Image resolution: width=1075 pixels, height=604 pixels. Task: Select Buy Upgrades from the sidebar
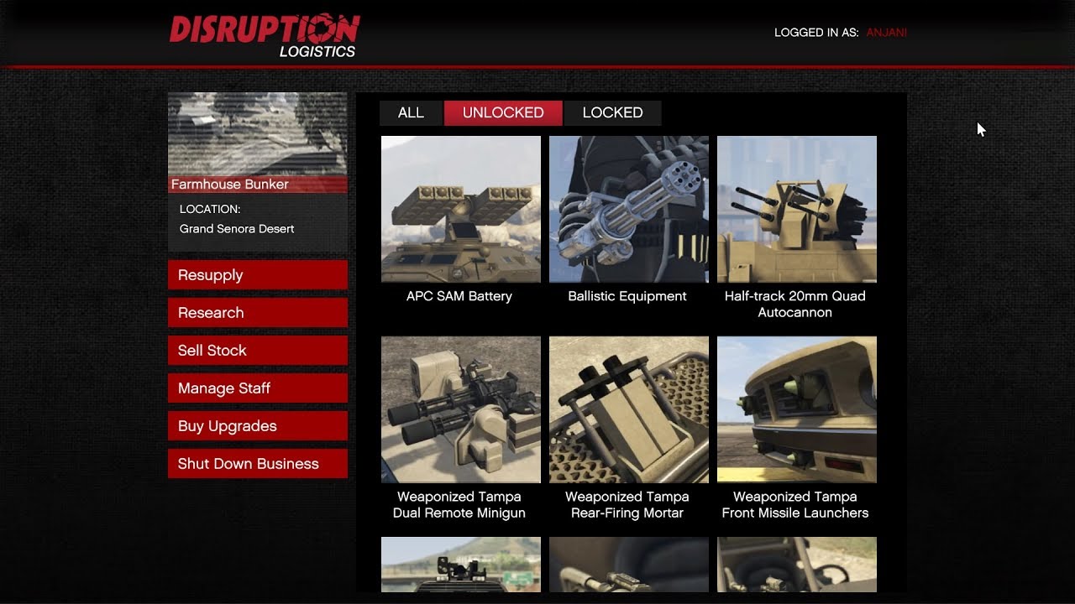[258, 426]
